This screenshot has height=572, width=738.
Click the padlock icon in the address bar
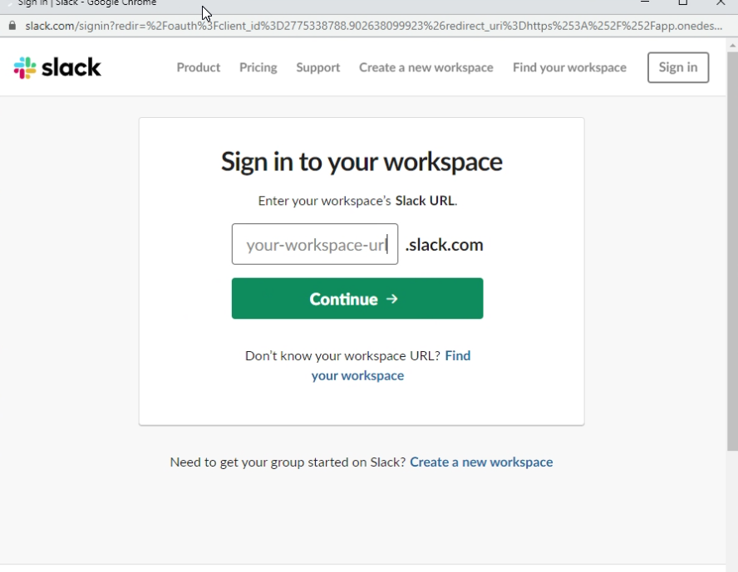12,26
